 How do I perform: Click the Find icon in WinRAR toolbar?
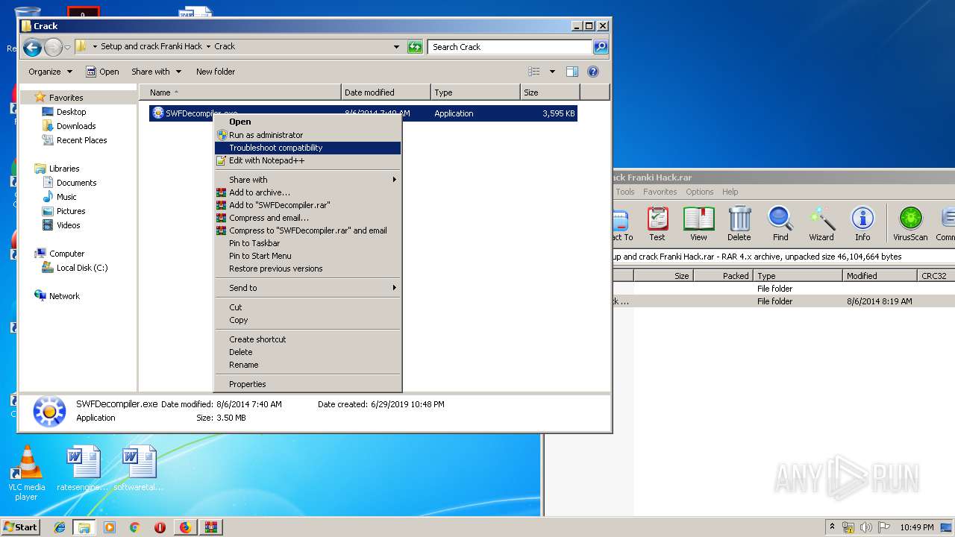click(780, 224)
